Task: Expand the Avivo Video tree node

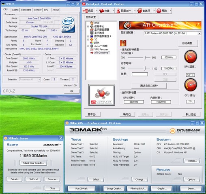Action: pyautogui.click(x=88, y=46)
